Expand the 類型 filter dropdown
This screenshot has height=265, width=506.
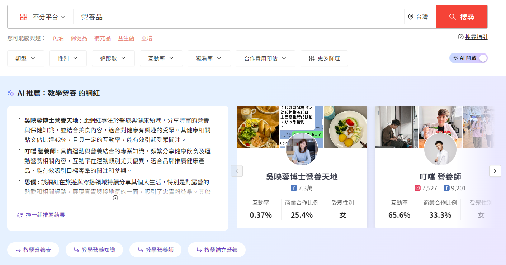[x=26, y=58]
